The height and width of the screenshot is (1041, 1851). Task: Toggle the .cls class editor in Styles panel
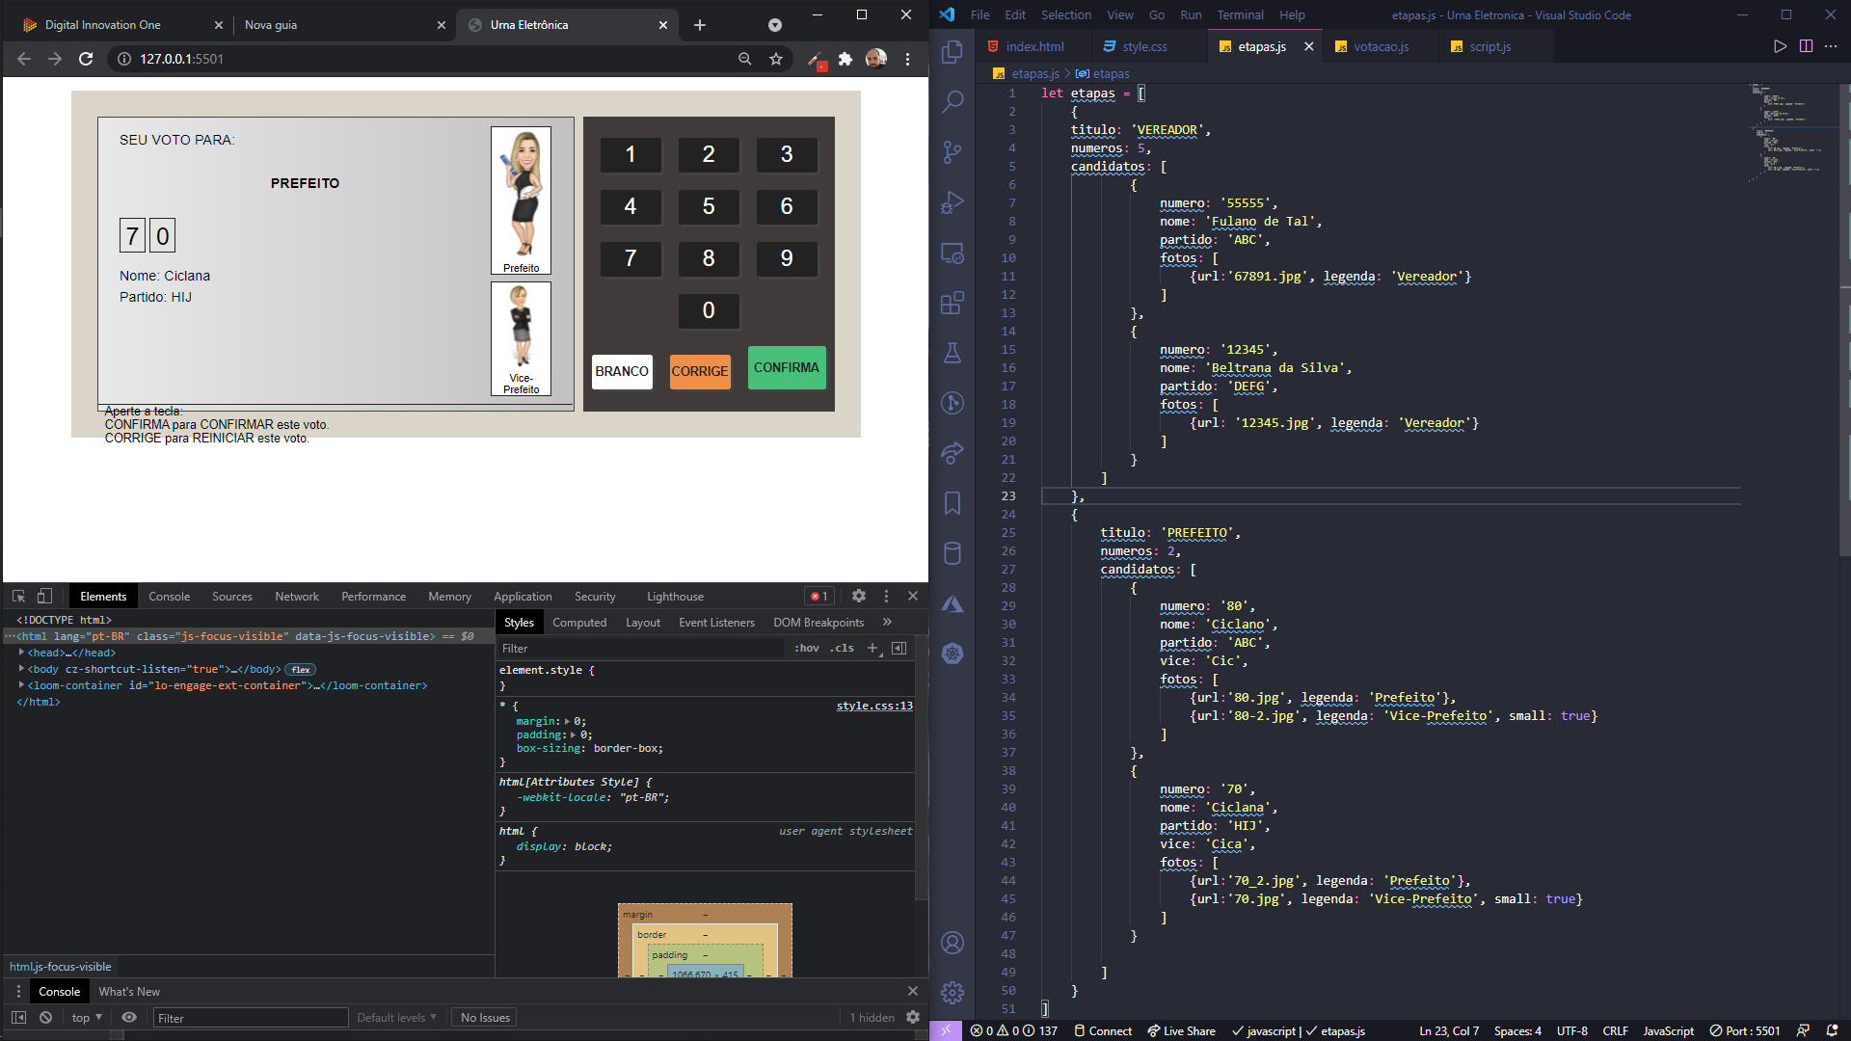click(x=842, y=648)
